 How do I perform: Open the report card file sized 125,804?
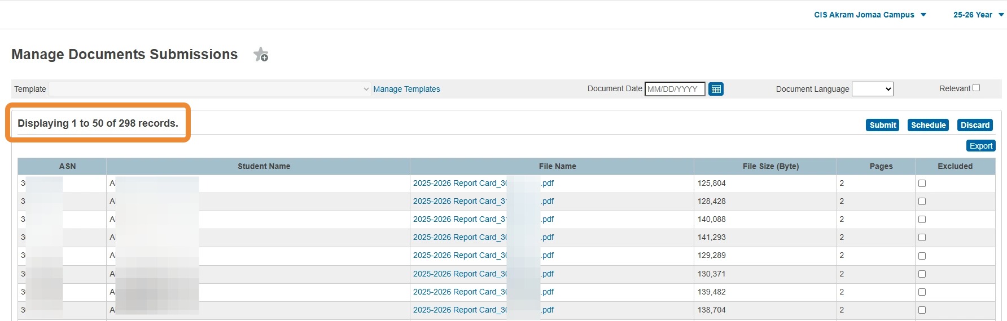483,183
